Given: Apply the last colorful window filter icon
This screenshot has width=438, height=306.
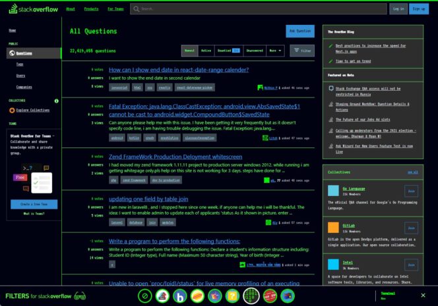Looking at the screenshot, I should (x=288, y=296).
